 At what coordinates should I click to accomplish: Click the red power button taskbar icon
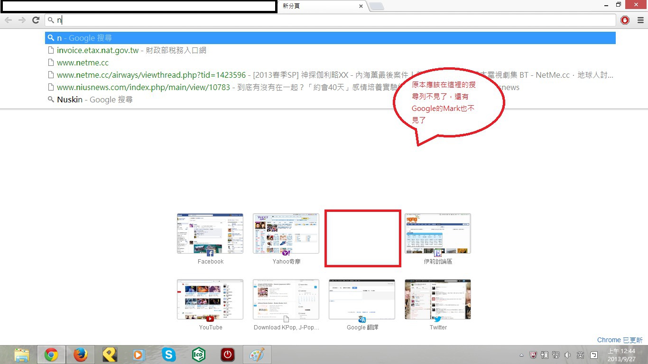(228, 355)
